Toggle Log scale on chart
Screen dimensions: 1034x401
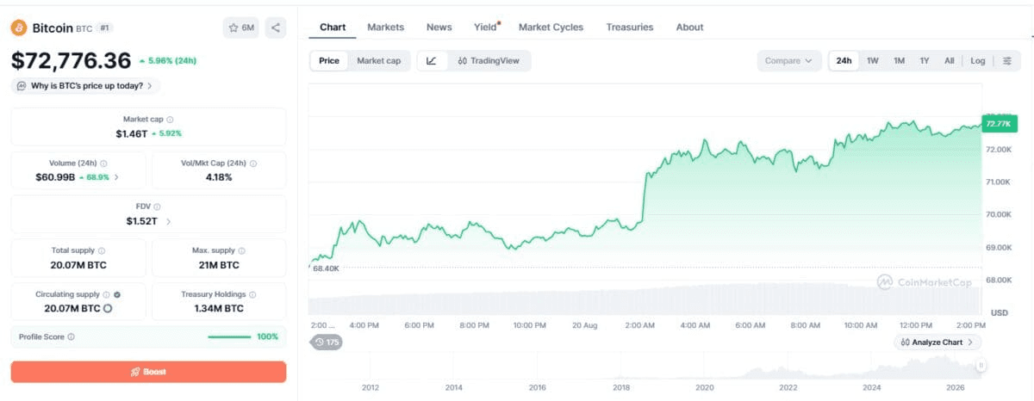977,61
